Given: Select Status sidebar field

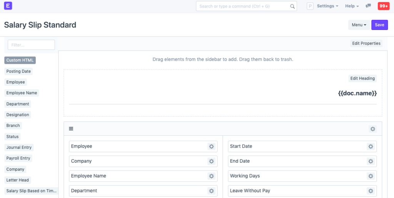Looking at the screenshot, I should [12, 136].
